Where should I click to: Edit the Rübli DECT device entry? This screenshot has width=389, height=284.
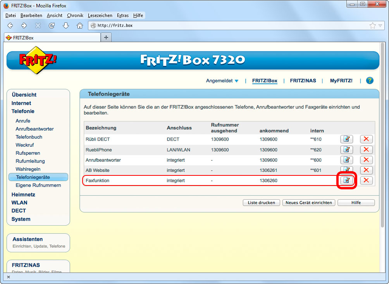(346, 139)
